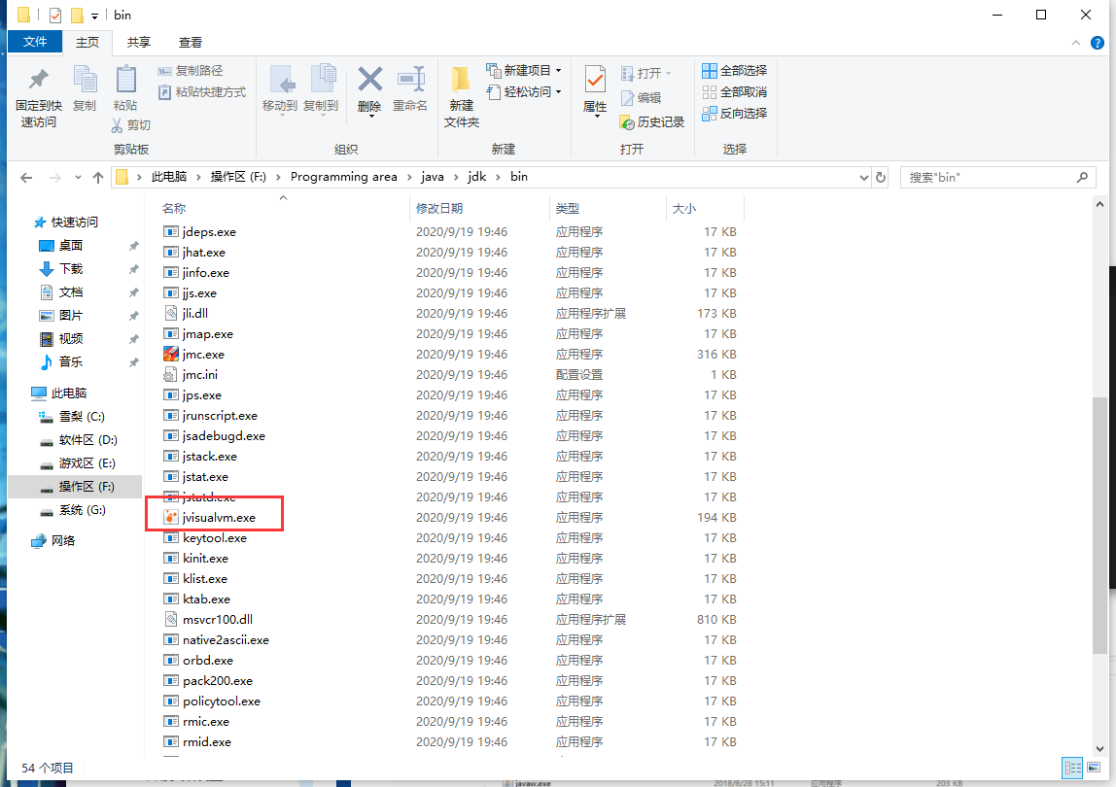Screen dimensions: 1116x787
Task: Click Copy path (复制路径)
Action: pos(190,71)
